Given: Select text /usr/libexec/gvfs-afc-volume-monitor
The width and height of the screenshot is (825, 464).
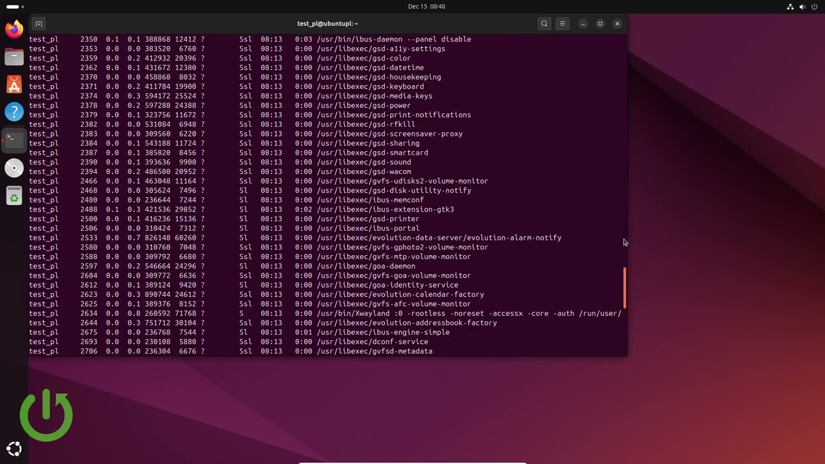Looking at the screenshot, I should [394, 304].
